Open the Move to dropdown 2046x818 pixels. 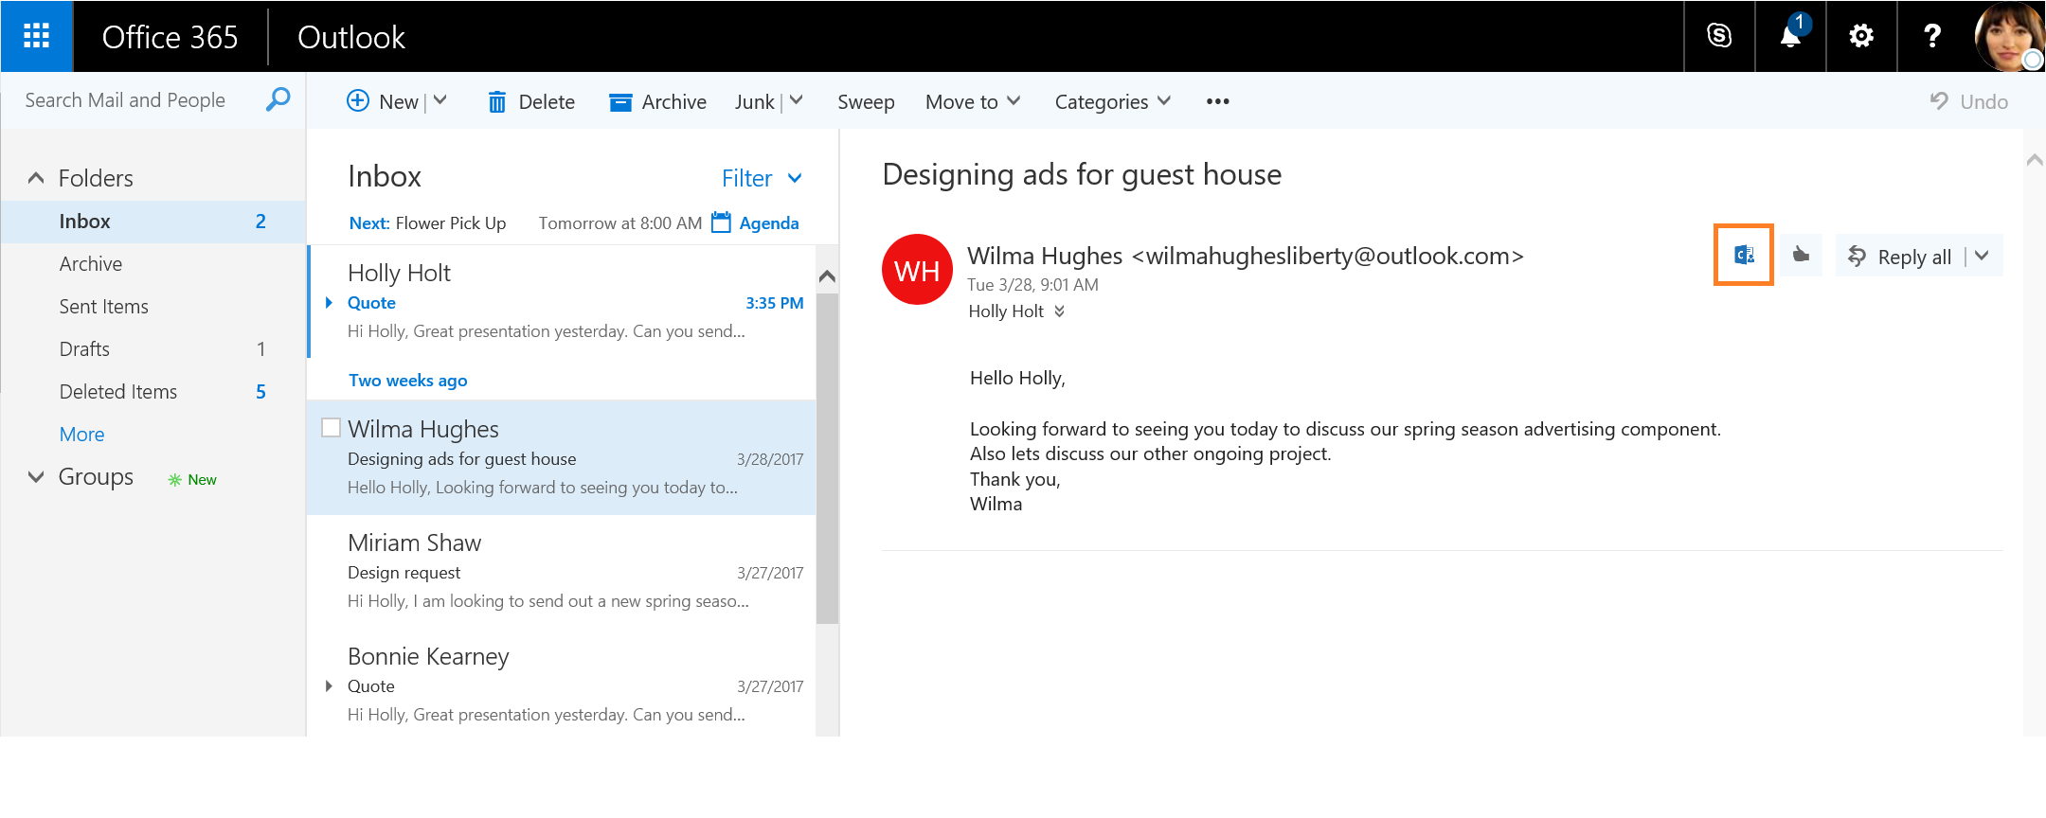click(973, 101)
